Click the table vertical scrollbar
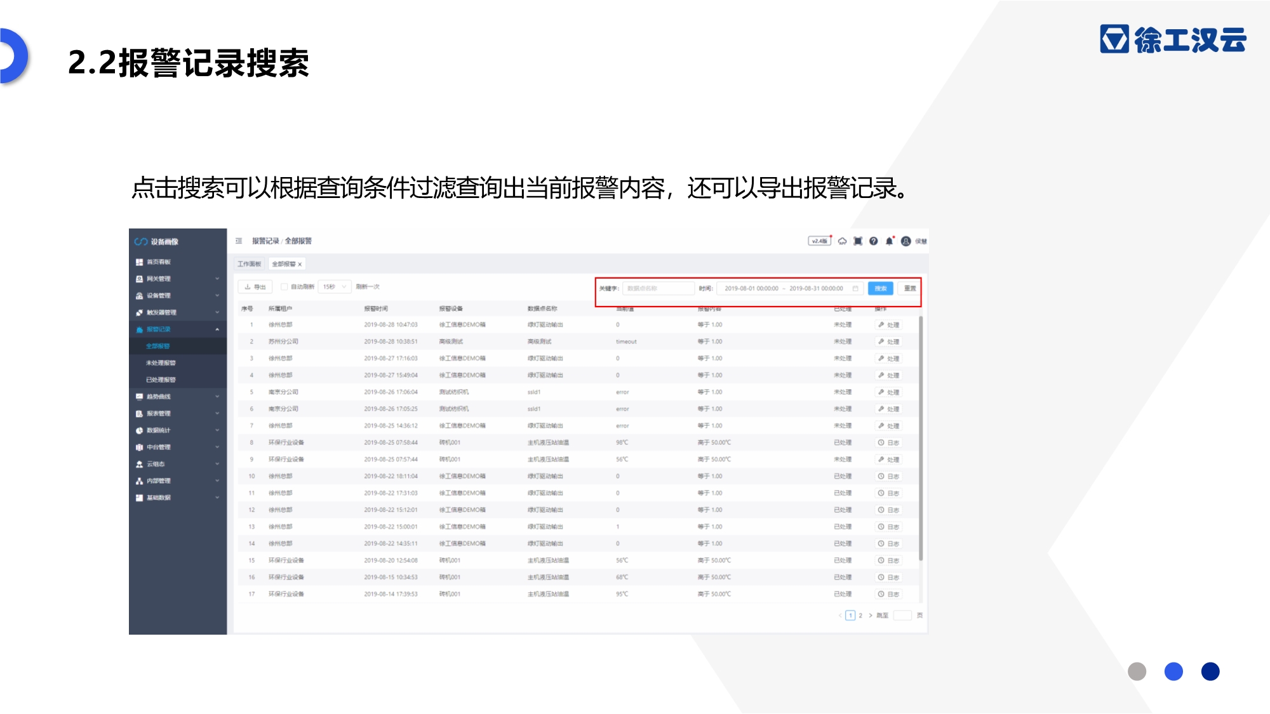Viewport: 1270px width, 714px height. (x=921, y=438)
